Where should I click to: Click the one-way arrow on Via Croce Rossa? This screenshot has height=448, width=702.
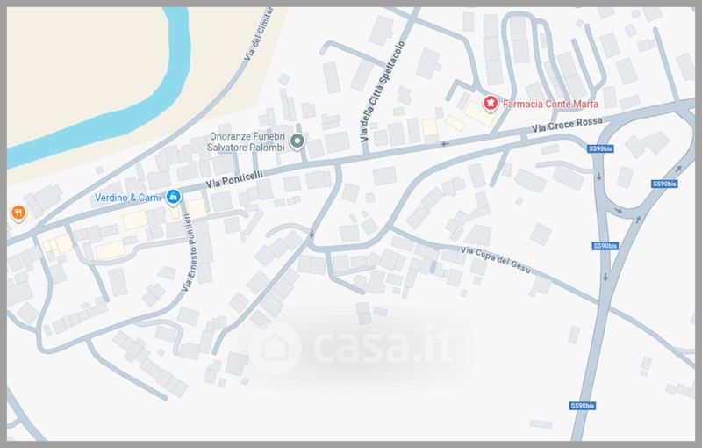[445, 144]
